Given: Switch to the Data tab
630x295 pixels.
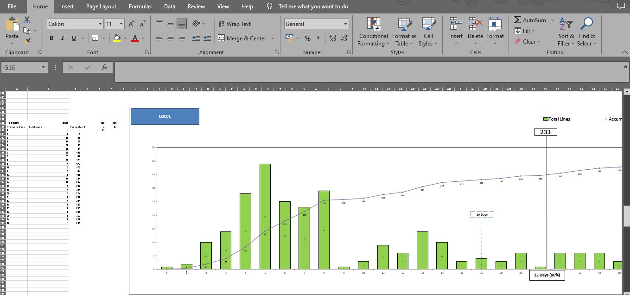Looking at the screenshot, I should pyautogui.click(x=170, y=6).
